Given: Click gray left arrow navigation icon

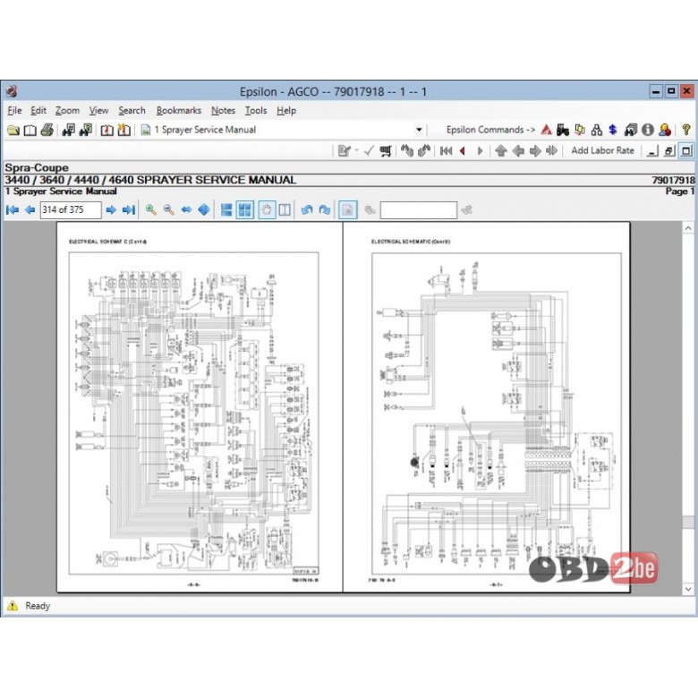Looking at the screenshot, I should [518, 151].
